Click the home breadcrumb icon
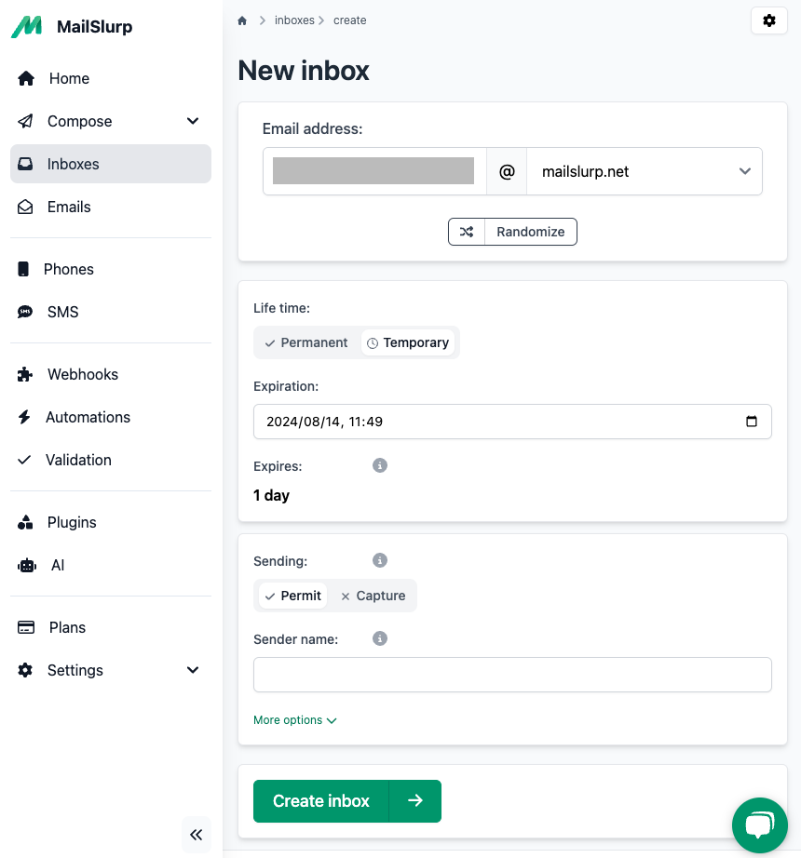Image resolution: width=801 pixels, height=858 pixels. (x=242, y=20)
